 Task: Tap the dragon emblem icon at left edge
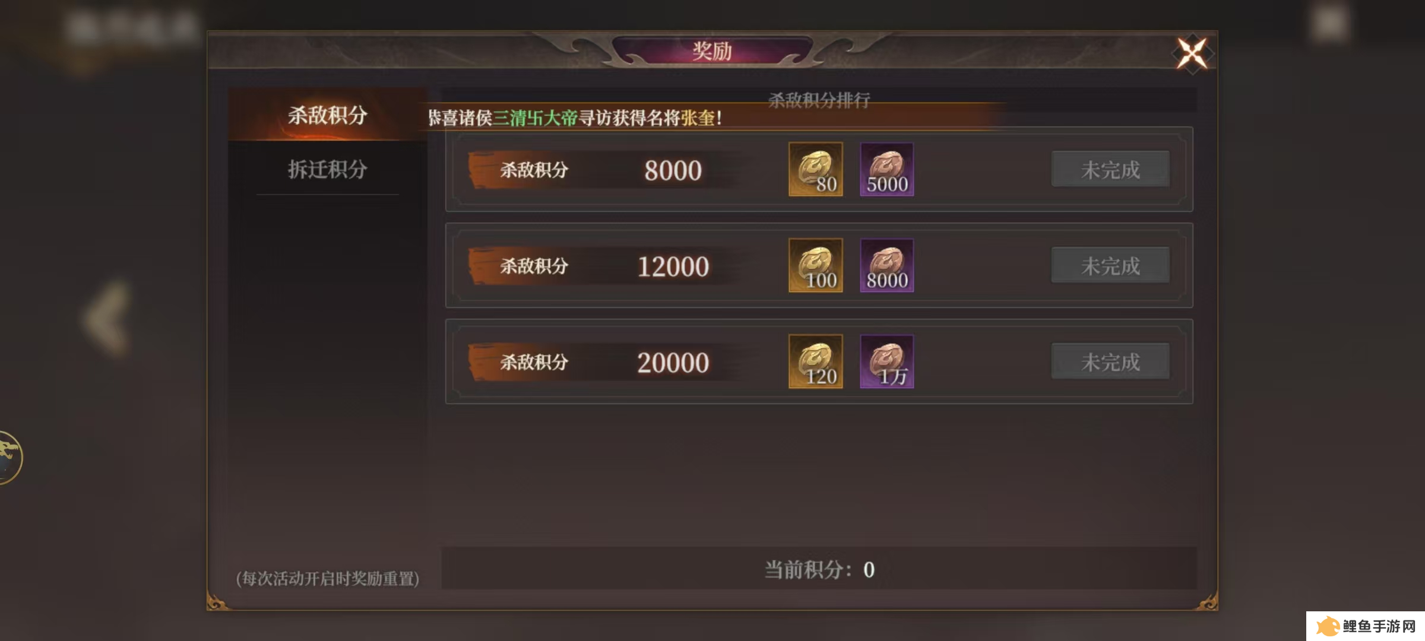coord(9,457)
